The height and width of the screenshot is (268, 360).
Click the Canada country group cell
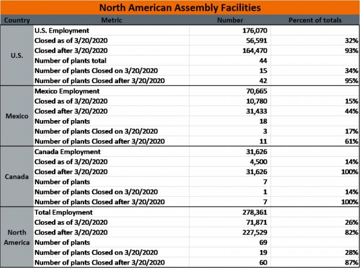tap(17, 177)
